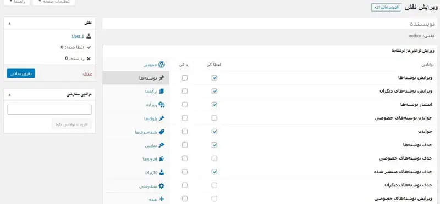Check deny for ویرایش نوشته‌ها
440x204 pixels.
(185, 78)
